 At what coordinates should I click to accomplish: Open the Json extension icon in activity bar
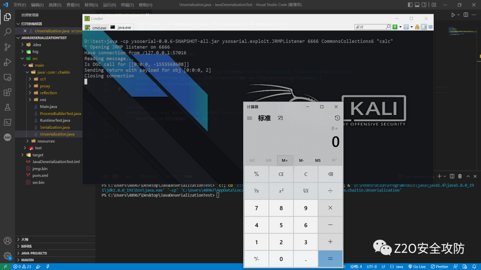point(8,138)
